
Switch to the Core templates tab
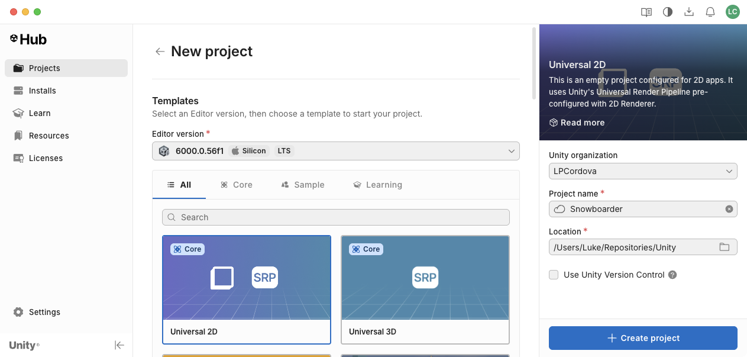coord(237,185)
